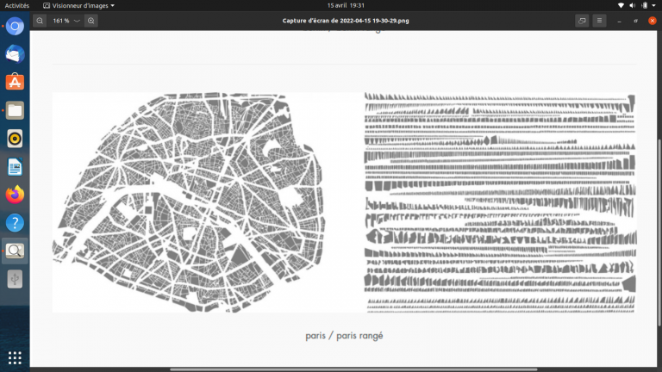Open the system status menu in top-right corner
The width and height of the screenshot is (662, 372).
638,5
